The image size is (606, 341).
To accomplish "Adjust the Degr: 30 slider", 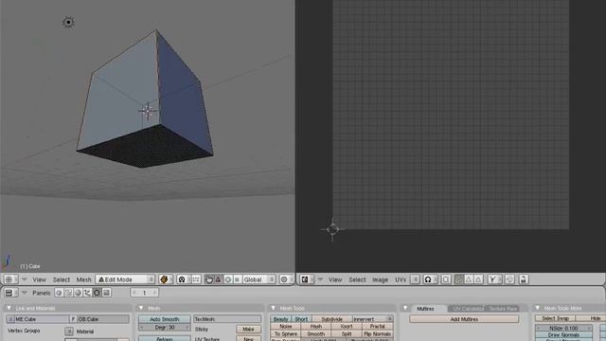I will pos(165,327).
